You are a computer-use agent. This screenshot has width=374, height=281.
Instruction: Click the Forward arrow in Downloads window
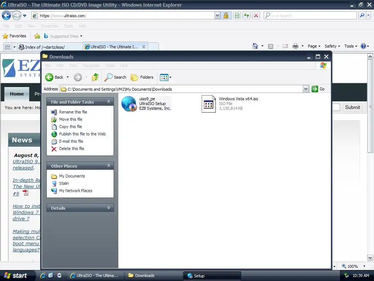[78, 77]
